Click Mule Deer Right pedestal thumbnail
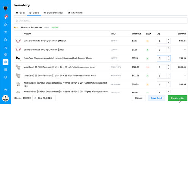Screen dimensions: 190x190 18,76
